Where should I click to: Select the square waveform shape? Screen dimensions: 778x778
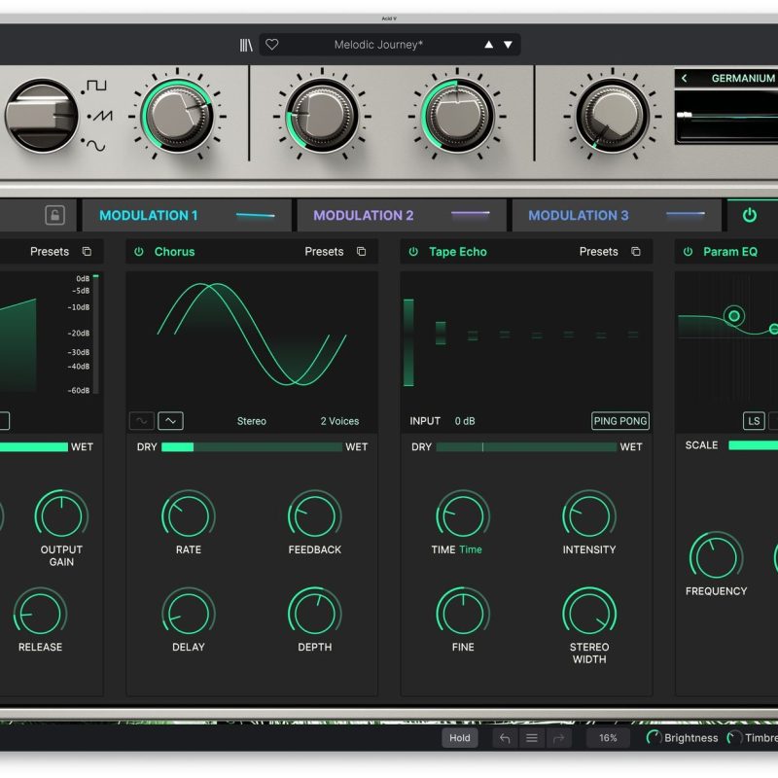point(95,86)
